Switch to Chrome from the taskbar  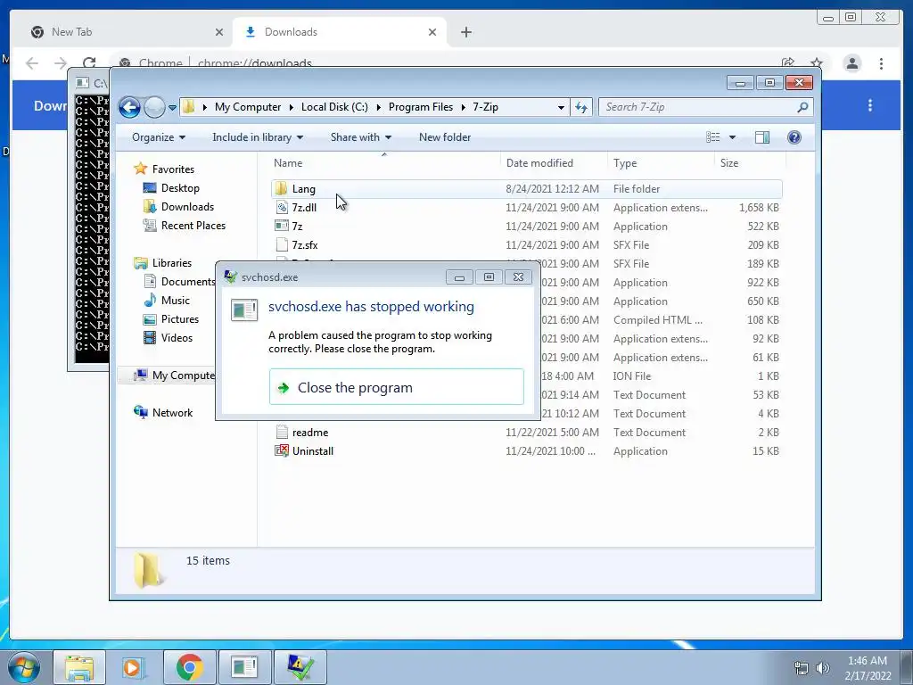click(189, 667)
